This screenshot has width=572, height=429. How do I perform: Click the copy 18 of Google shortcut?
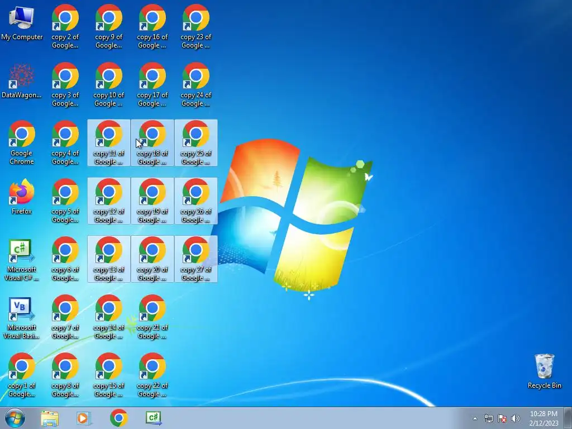tap(152, 142)
